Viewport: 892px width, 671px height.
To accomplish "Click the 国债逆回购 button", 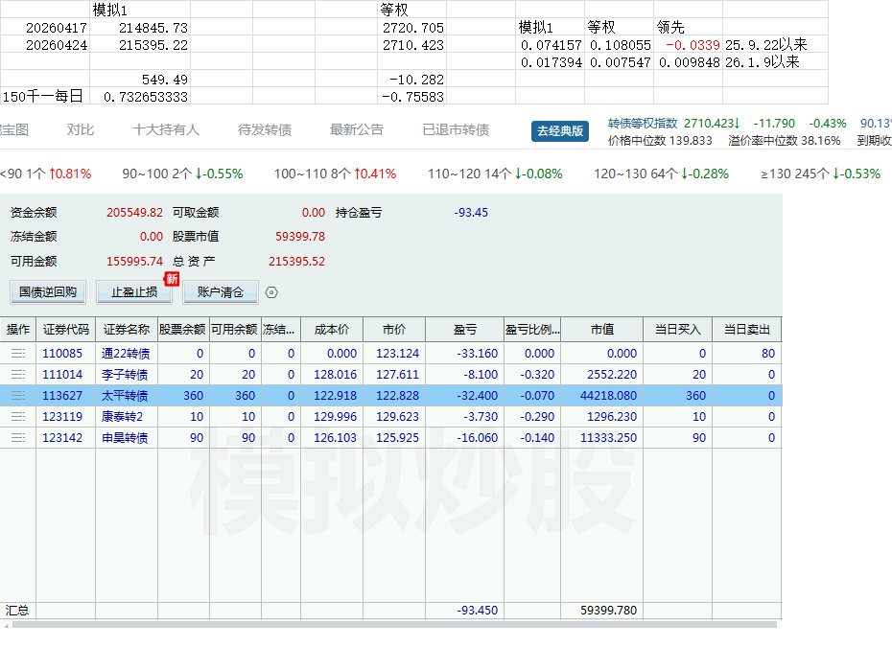I will pyautogui.click(x=48, y=292).
